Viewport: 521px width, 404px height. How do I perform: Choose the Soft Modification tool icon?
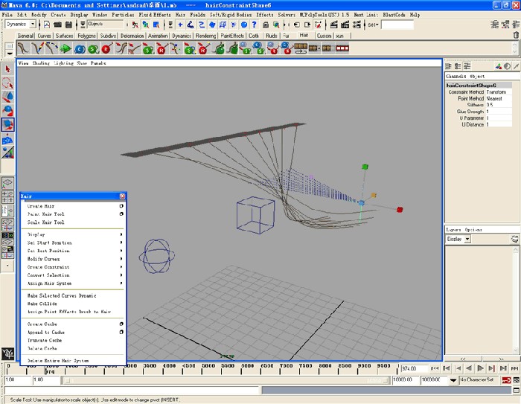point(7,139)
